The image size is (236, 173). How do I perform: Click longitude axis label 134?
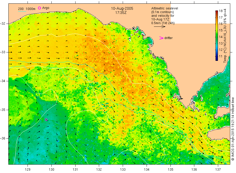[147, 170]
